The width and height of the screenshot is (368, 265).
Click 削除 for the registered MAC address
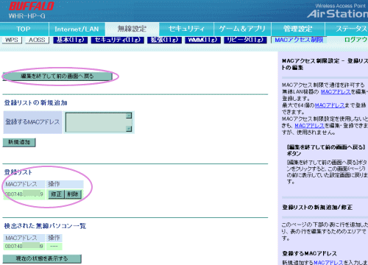tap(73, 194)
